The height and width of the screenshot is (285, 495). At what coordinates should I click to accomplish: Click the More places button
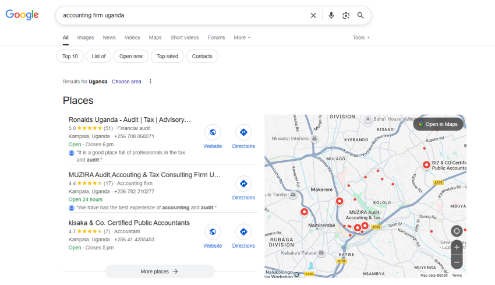160,272
